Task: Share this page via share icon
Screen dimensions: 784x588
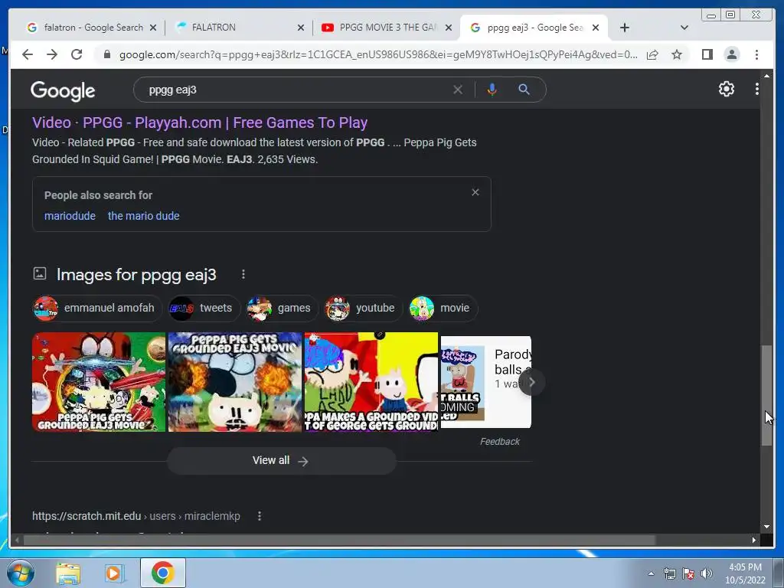Action: coord(652,54)
